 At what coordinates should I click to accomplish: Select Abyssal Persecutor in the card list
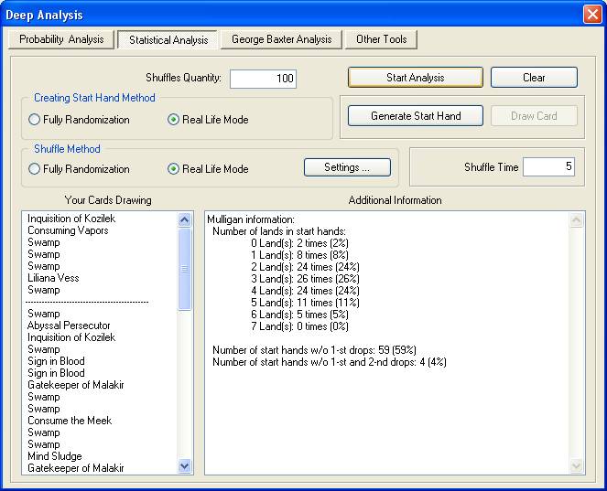pyautogui.click(x=69, y=326)
